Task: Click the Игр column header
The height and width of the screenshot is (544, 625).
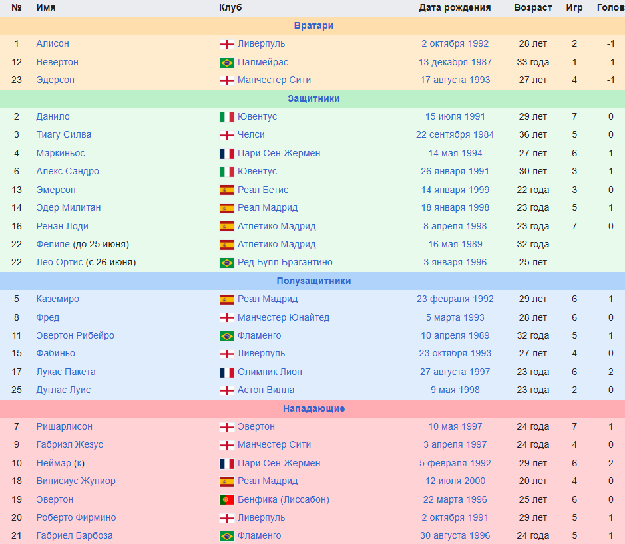Action: coord(574,7)
